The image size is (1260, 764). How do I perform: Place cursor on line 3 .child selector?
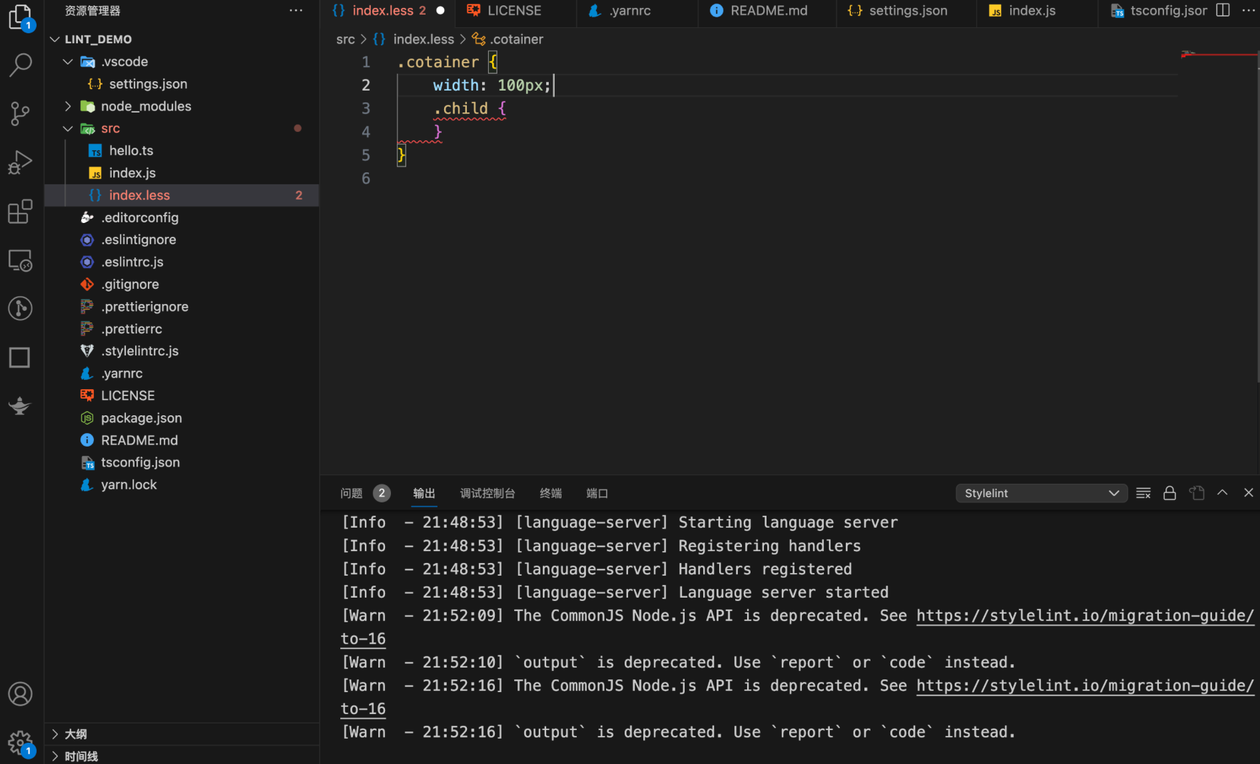point(461,108)
